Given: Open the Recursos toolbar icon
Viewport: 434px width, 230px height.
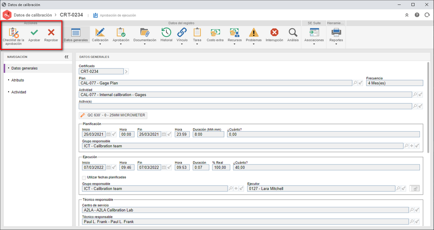Looking at the screenshot, I should [x=234, y=32].
